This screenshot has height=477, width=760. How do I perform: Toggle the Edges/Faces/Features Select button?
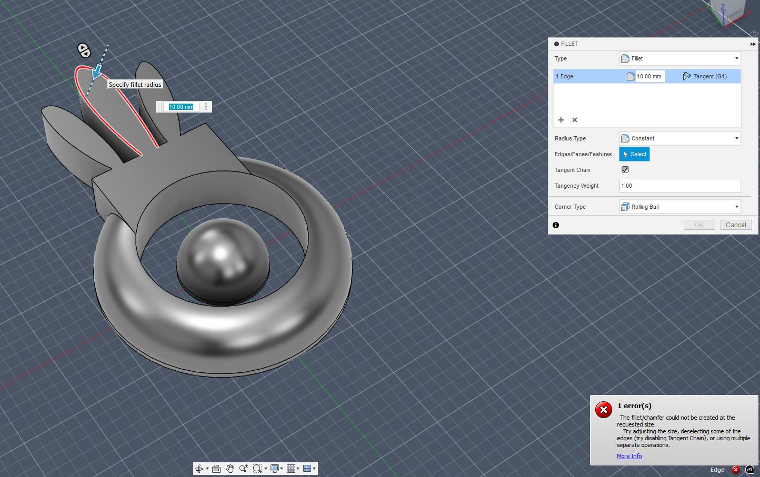tap(634, 154)
